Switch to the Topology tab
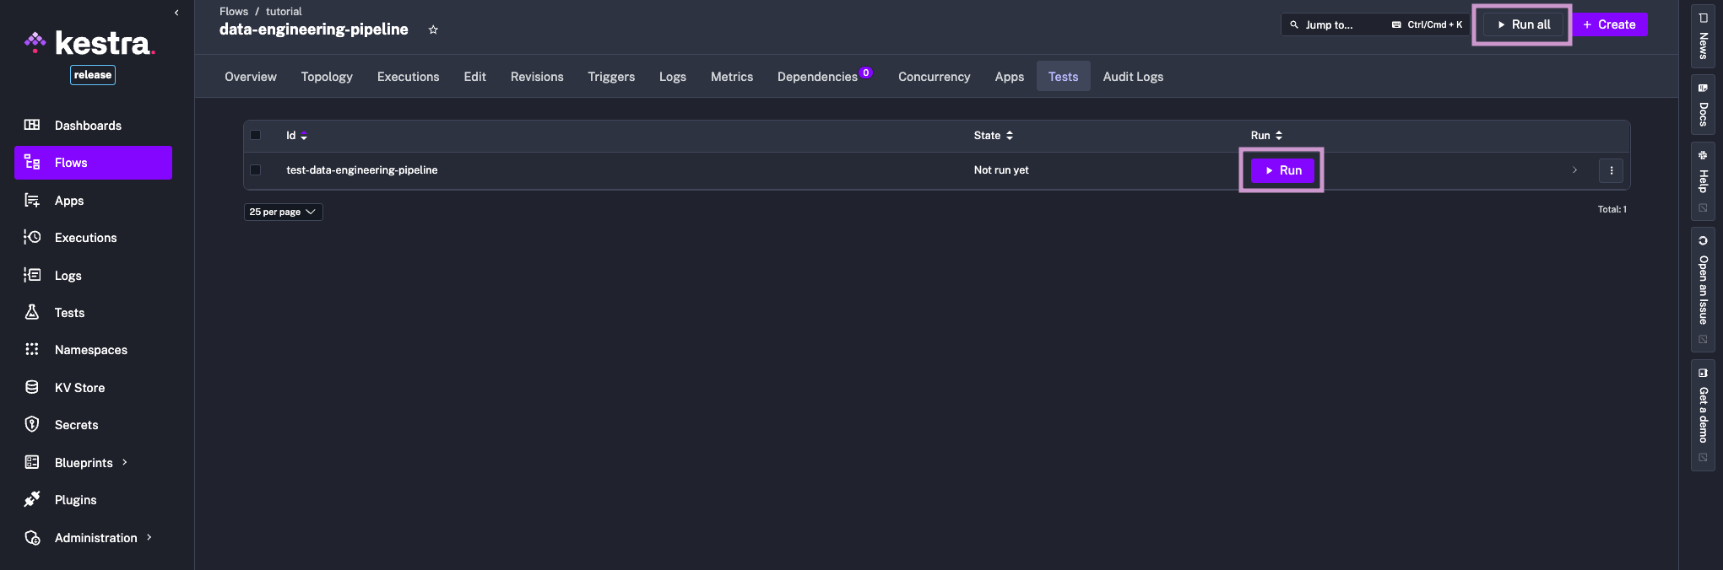This screenshot has width=1723, height=570. tap(327, 77)
